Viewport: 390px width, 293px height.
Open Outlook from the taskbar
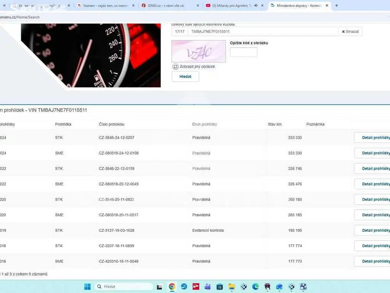(279, 287)
